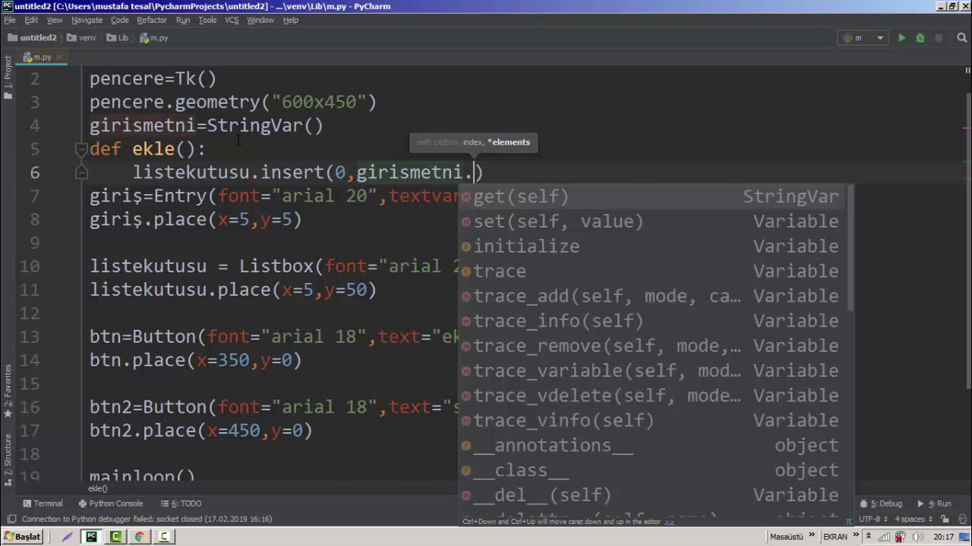Open the Terminal tool window
Viewport: 972px width, 546px height.
pos(43,504)
